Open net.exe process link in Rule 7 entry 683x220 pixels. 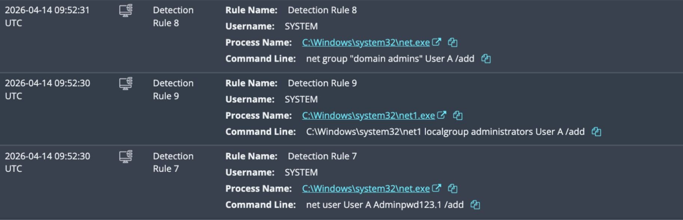click(x=365, y=189)
